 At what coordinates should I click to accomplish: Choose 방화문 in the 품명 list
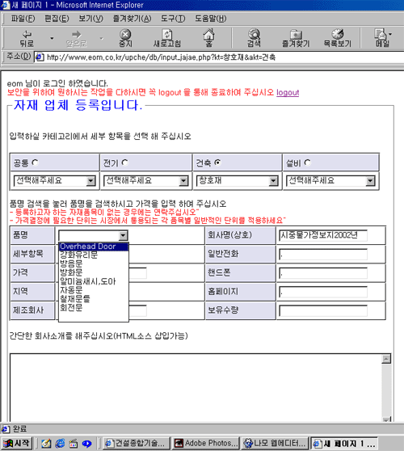[x=94, y=272]
